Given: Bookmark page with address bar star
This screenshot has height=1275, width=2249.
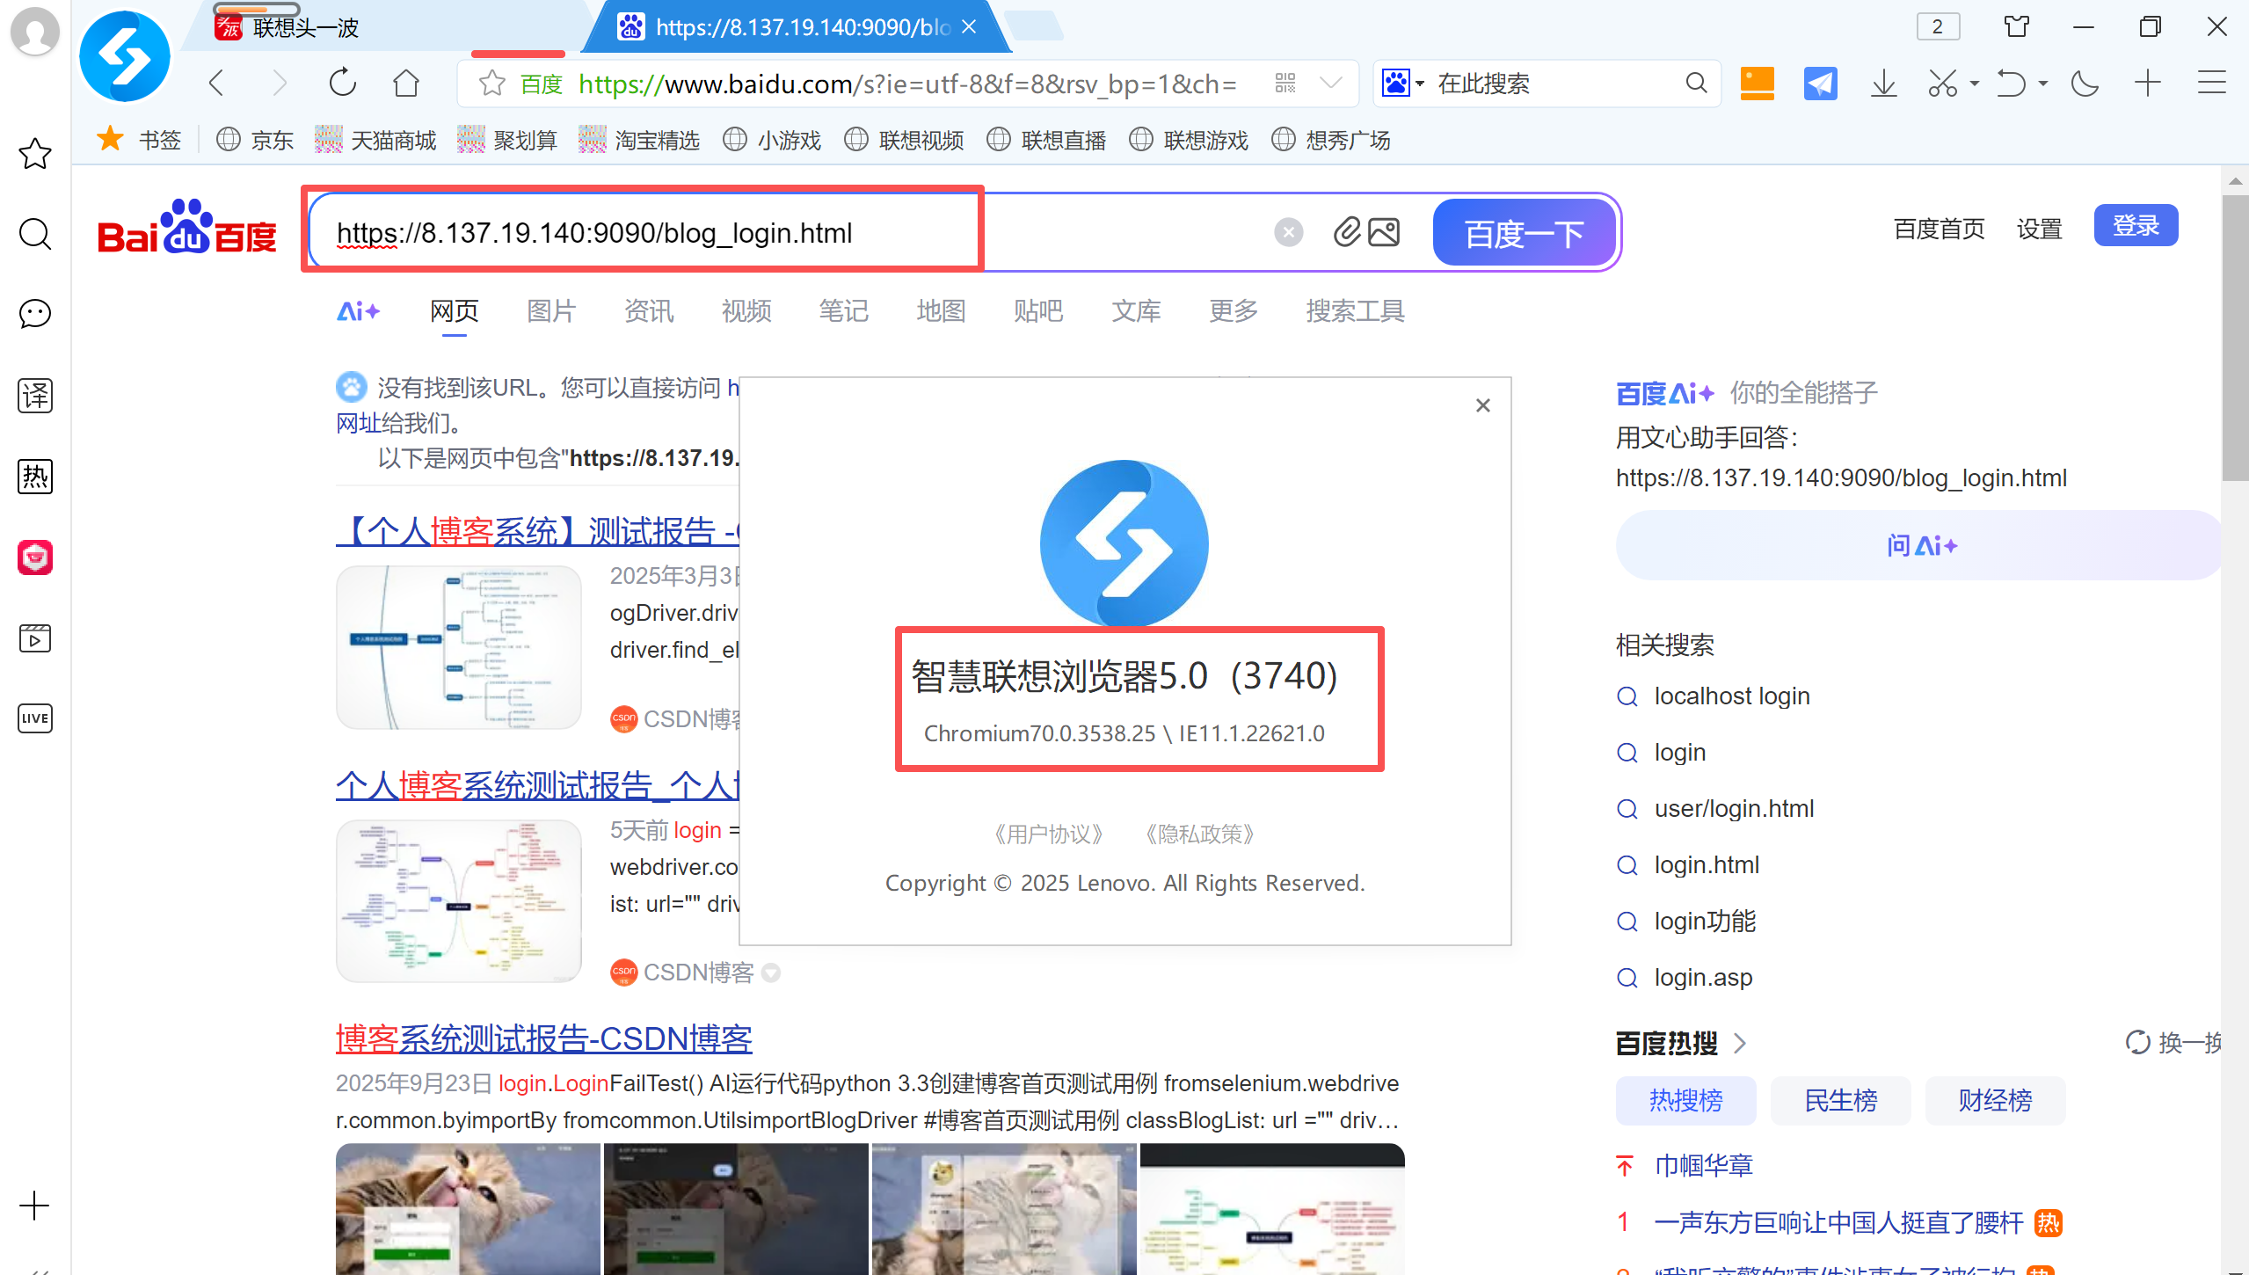Looking at the screenshot, I should tap(491, 84).
